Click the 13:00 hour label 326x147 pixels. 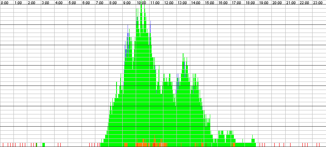(x=182, y=3)
